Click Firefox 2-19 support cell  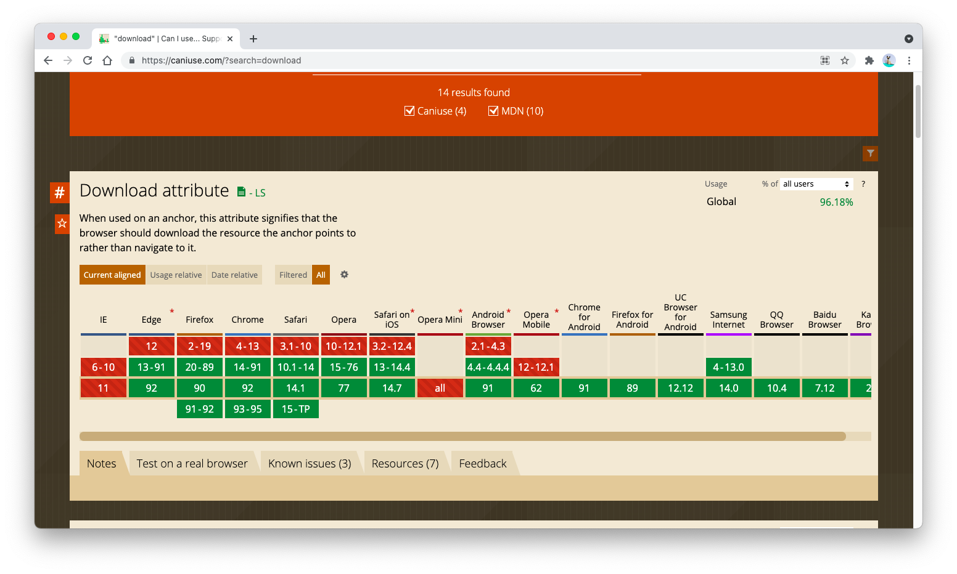pyautogui.click(x=200, y=346)
